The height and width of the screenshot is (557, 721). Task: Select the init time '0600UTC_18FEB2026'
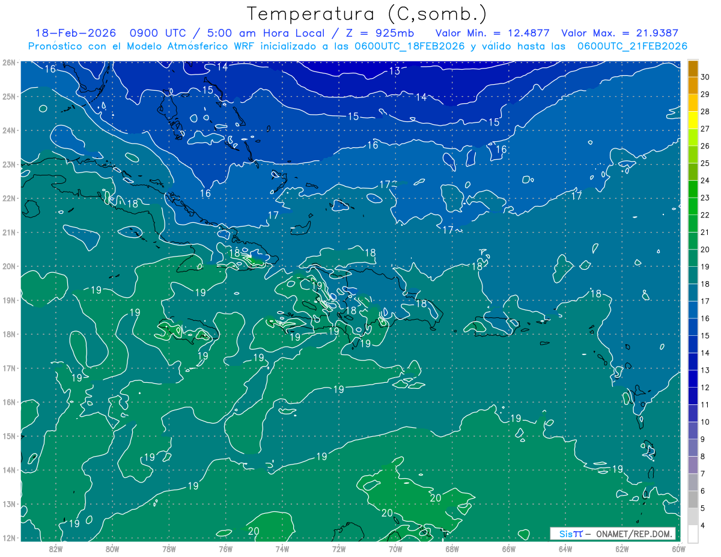410,46
